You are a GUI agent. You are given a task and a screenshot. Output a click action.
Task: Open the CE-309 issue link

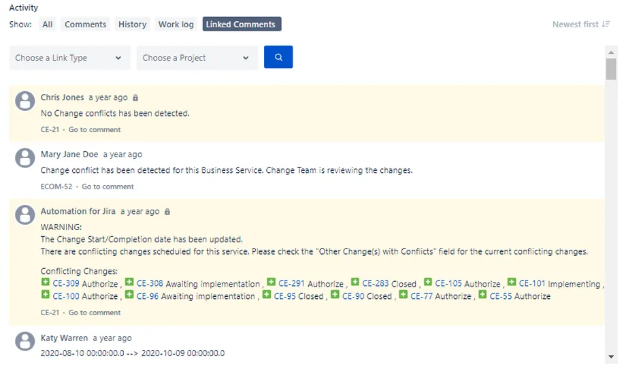(66, 283)
